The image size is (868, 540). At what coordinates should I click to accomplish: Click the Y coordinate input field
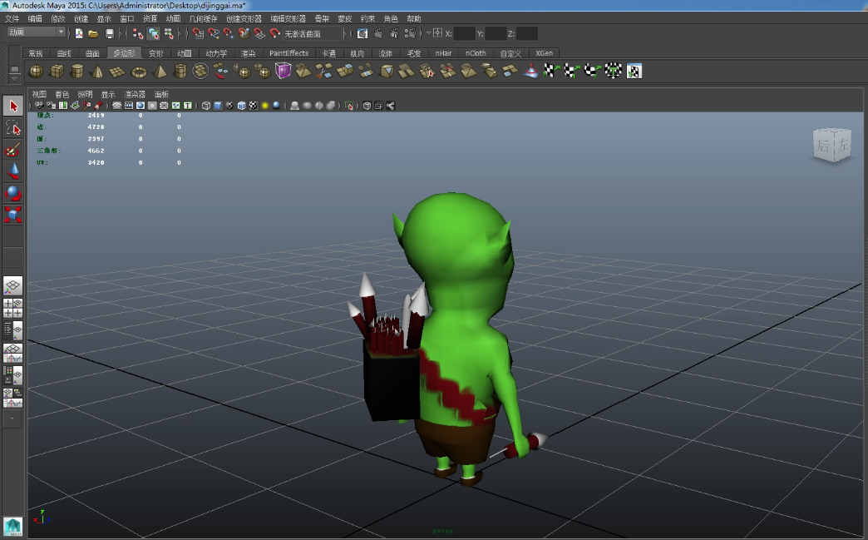point(496,34)
